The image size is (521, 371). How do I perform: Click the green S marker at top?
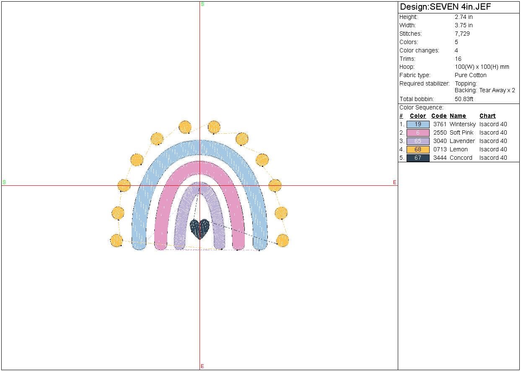point(202,4)
